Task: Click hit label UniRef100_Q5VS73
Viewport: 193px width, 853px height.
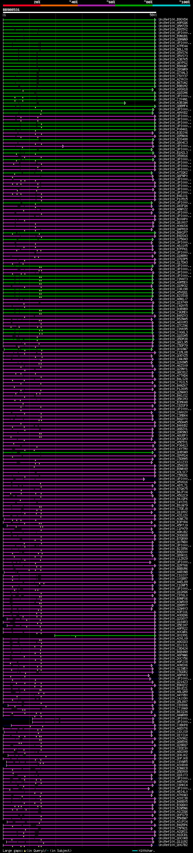Action: click(173, 56)
